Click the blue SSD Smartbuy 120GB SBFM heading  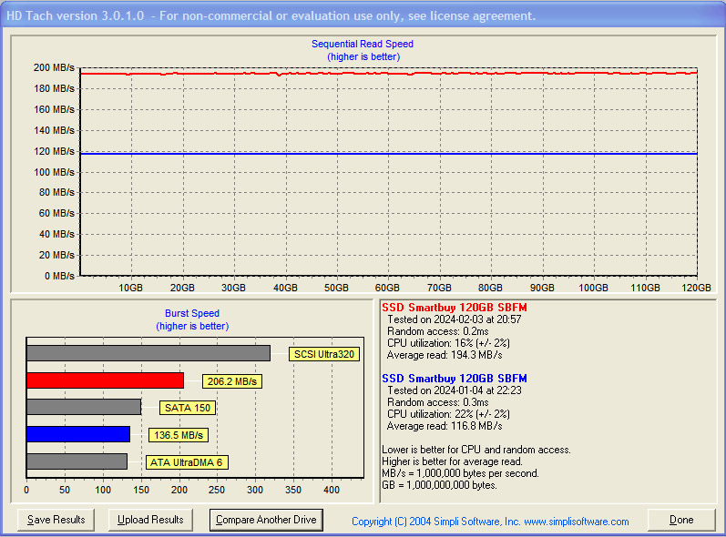[x=454, y=379]
